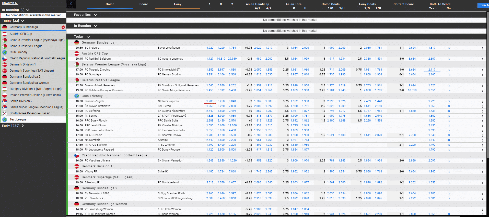The height and width of the screenshot is (217, 489).
Task: Click FC Ludogorets Razgrad team name
Action: tap(99, 150)
